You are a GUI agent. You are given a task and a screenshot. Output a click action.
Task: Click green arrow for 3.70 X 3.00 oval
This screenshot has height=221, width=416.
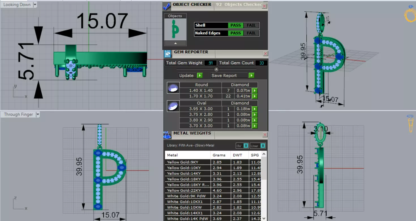coord(255,126)
